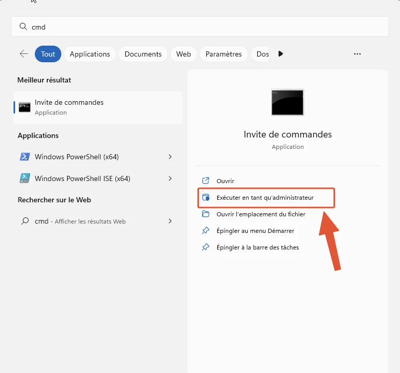Click the Command Prompt icon in best result
The height and width of the screenshot is (373, 400).
coord(24,107)
